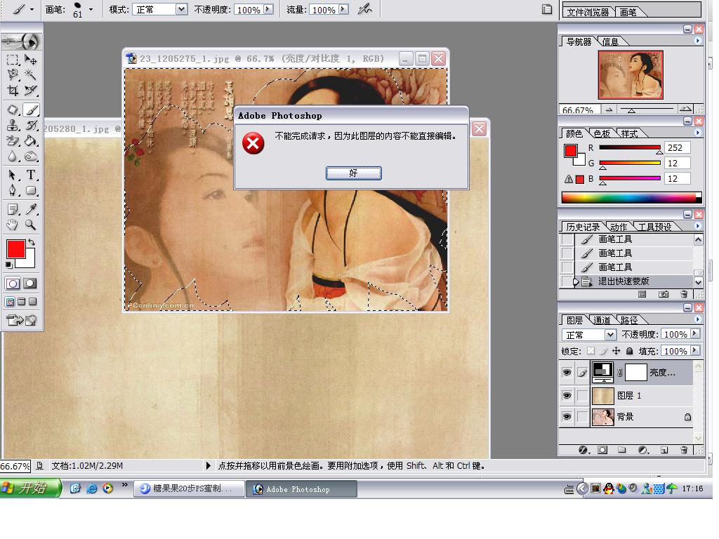Open the 填充 slider arrow

click(696, 351)
